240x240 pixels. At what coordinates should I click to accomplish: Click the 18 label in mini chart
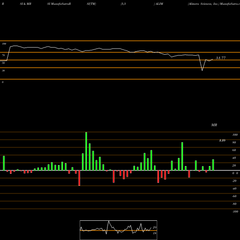[155, 233]
